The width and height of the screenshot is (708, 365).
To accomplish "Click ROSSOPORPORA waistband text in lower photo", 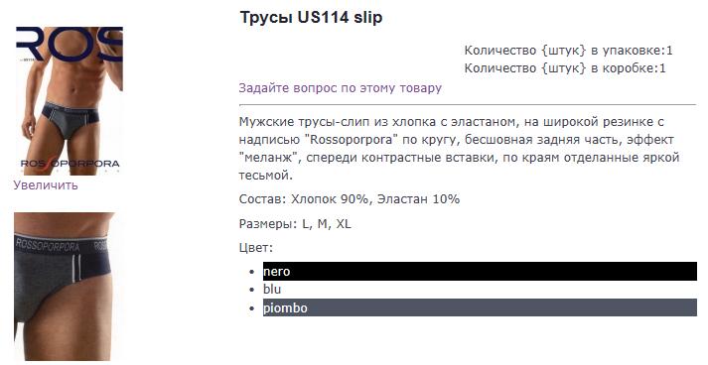I will pyautogui.click(x=48, y=245).
